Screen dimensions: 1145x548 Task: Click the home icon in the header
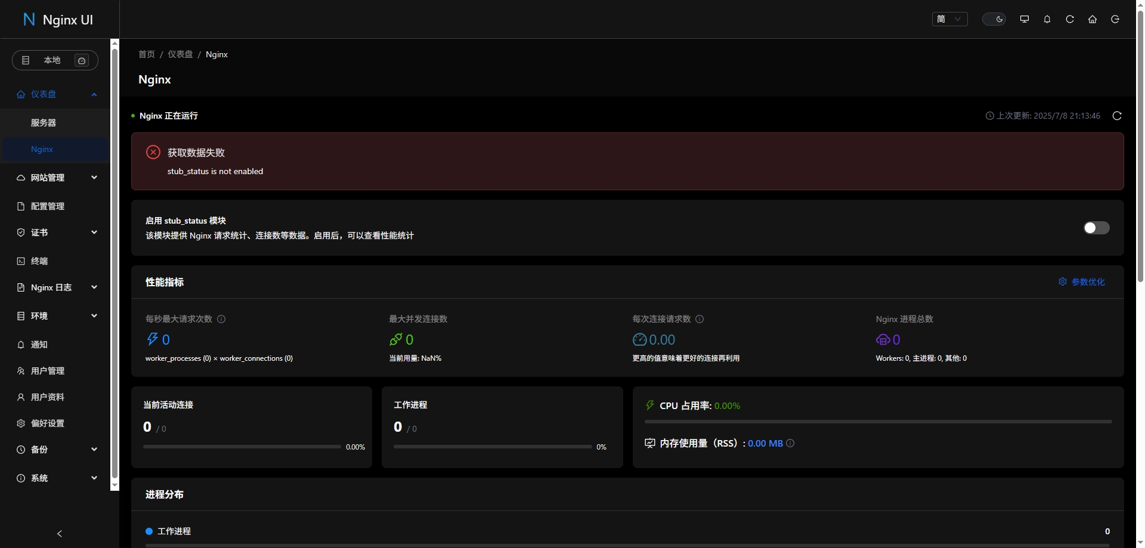(1093, 19)
